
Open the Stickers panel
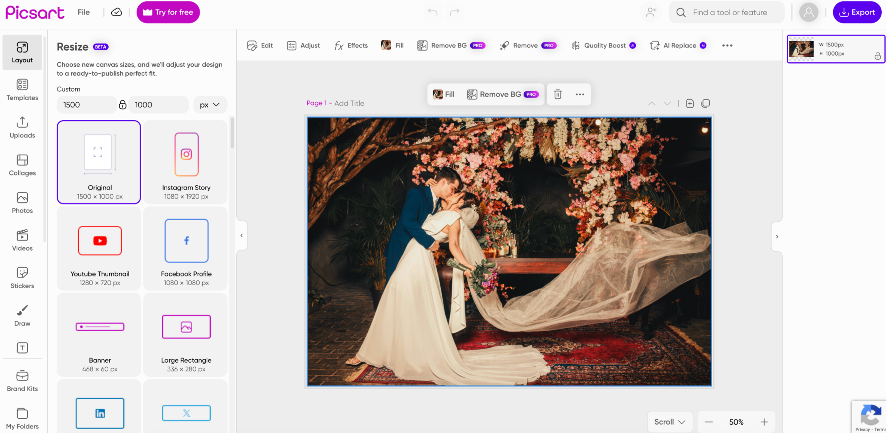[x=22, y=278]
